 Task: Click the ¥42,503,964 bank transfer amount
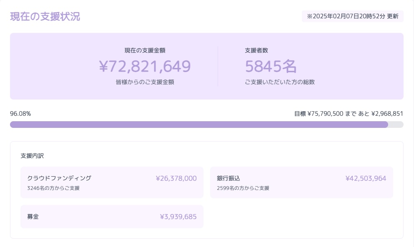[366, 178]
